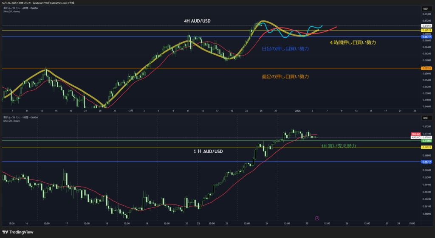
Task: Select the yellow '4時間押し目買い勢力' text label
Action: click(x=353, y=42)
